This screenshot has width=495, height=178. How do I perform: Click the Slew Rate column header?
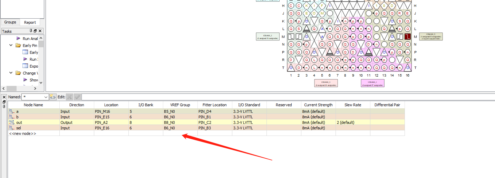353,105
